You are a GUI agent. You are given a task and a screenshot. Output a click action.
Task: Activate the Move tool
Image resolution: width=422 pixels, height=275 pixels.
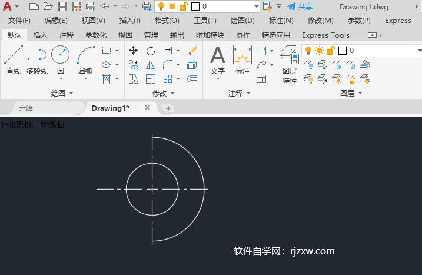point(133,51)
